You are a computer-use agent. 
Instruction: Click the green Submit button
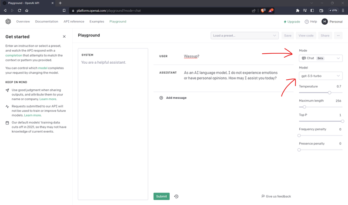(161, 196)
